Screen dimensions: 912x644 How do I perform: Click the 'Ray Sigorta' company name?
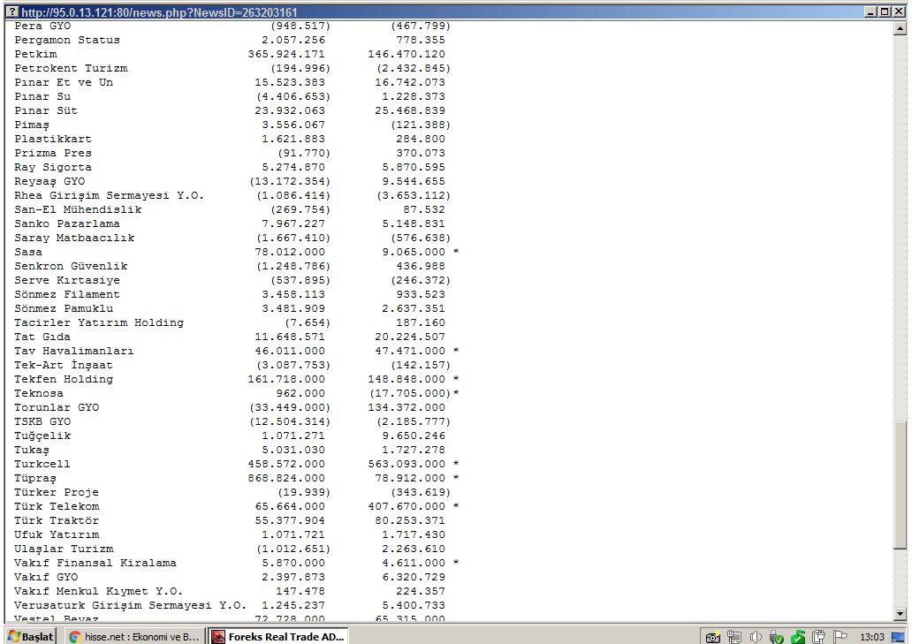53,167
